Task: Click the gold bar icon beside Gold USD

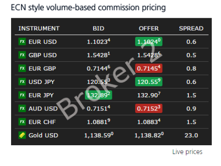Action: tap(22, 135)
